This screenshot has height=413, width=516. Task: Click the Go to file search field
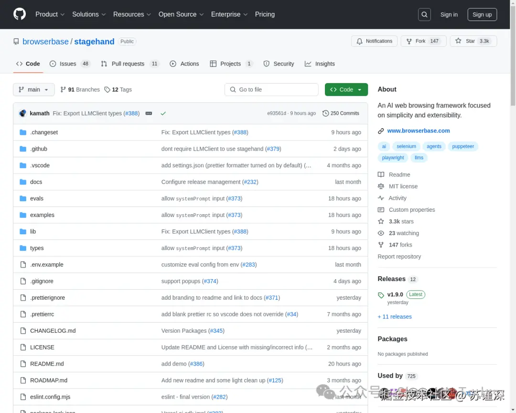click(x=271, y=89)
